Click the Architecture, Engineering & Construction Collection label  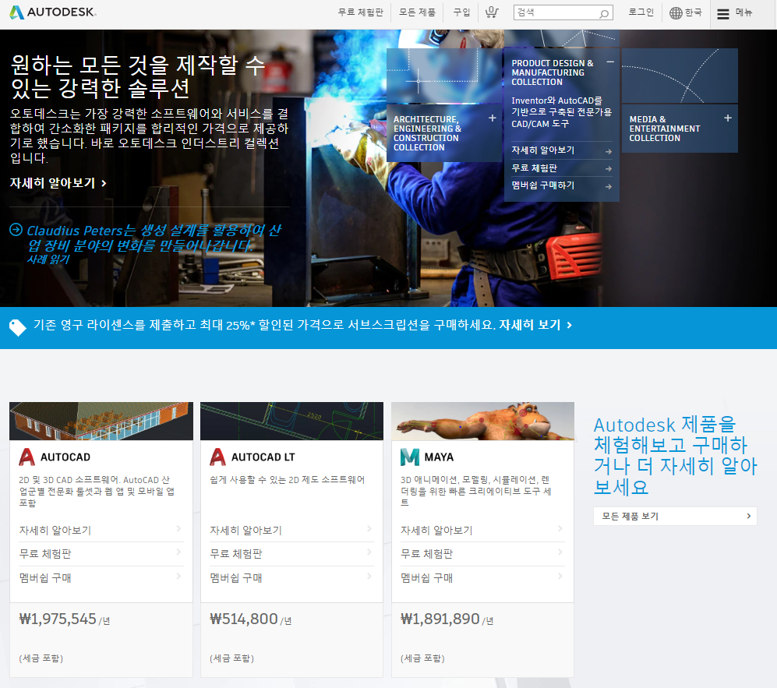pyautogui.click(x=427, y=133)
